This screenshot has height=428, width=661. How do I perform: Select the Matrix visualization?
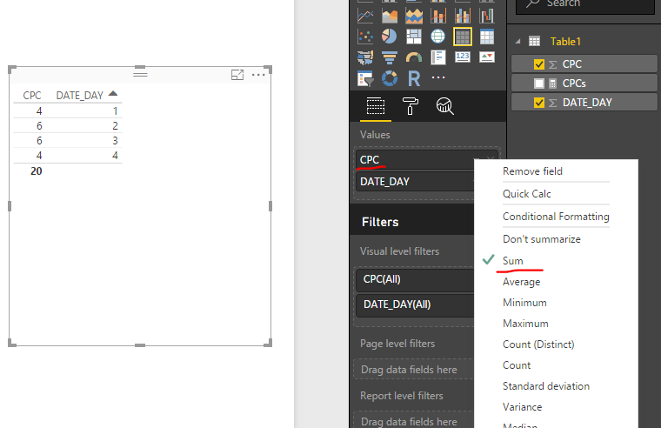(486, 37)
